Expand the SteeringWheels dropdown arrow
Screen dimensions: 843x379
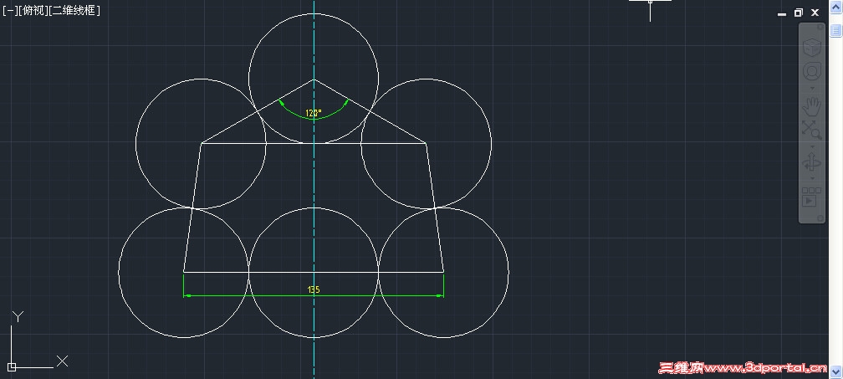point(812,88)
